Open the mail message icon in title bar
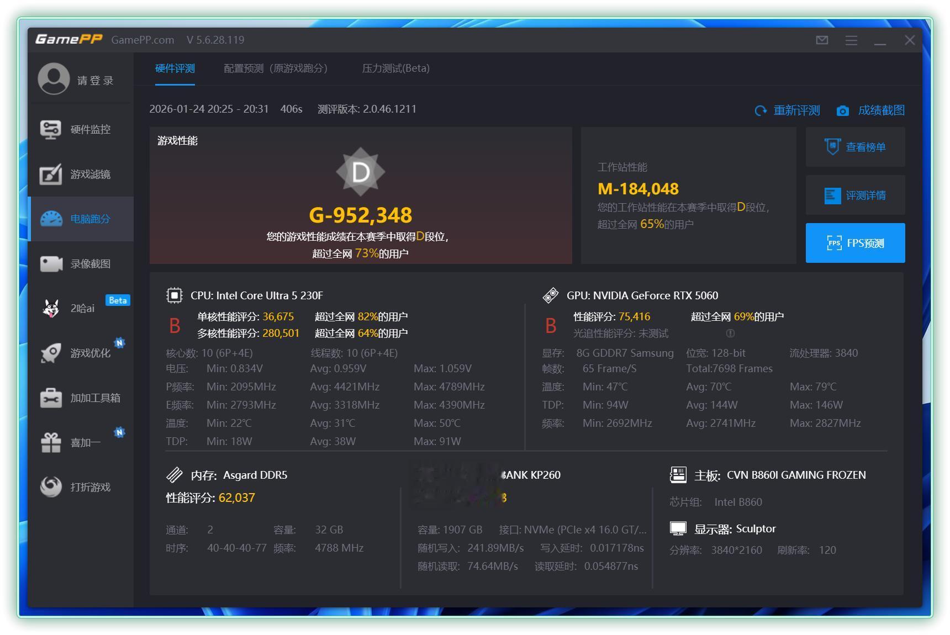The height and width of the screenshot is (635, 950). (x=822, y=40)
